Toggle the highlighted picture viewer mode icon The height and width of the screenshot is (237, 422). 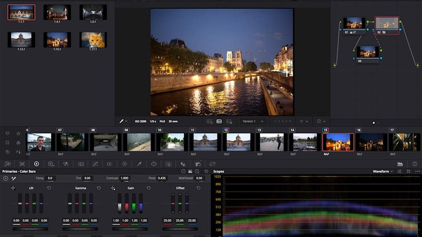click(x=219, y=122)
